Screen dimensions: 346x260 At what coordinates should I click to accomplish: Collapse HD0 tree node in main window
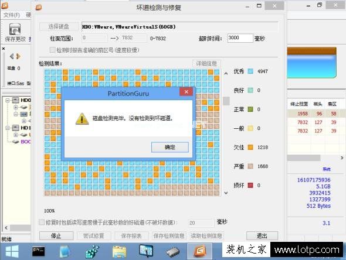coord(8,101)
